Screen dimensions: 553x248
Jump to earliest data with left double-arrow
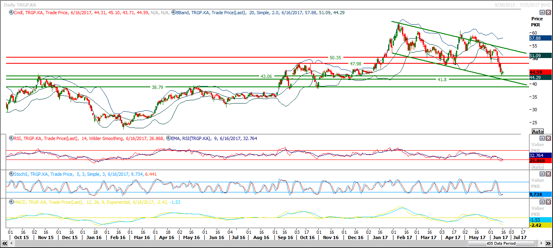point(4,244)
